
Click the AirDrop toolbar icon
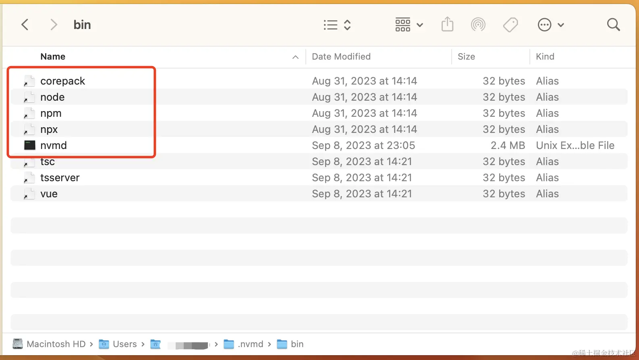click(x=478, y=25)
